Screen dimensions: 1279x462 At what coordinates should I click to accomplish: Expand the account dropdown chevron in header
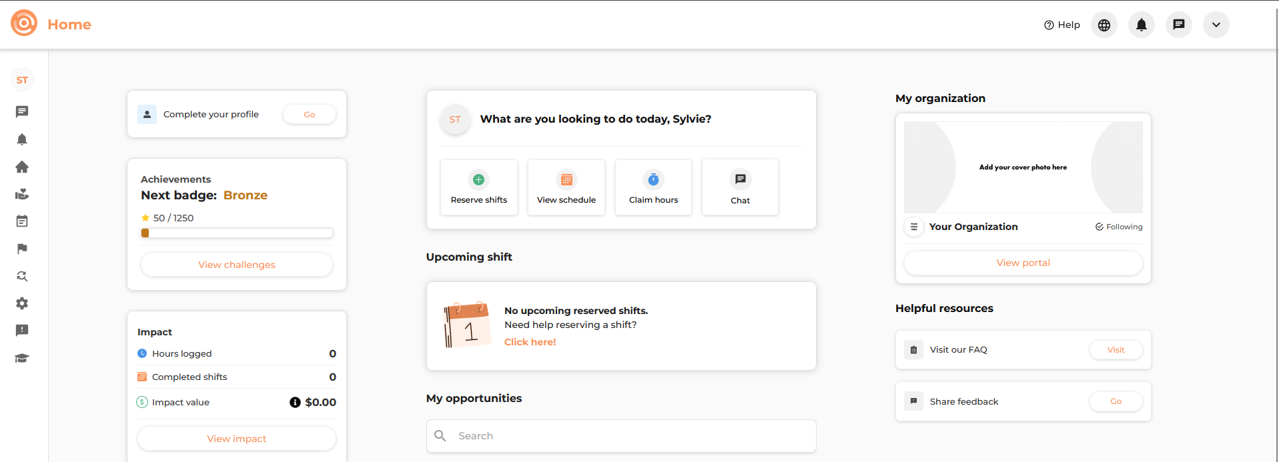coord(1216,25)
